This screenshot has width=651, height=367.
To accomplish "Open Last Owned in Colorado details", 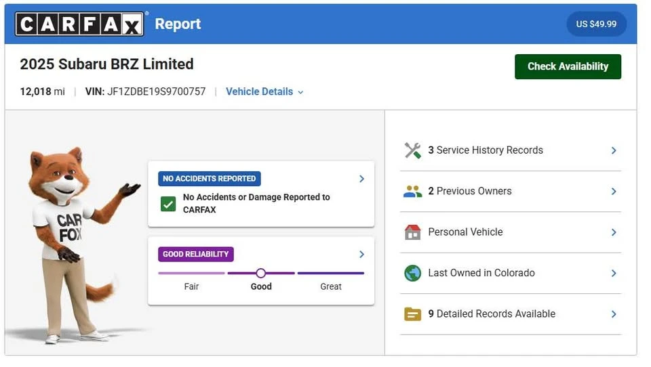I will [x=511, y=274].
